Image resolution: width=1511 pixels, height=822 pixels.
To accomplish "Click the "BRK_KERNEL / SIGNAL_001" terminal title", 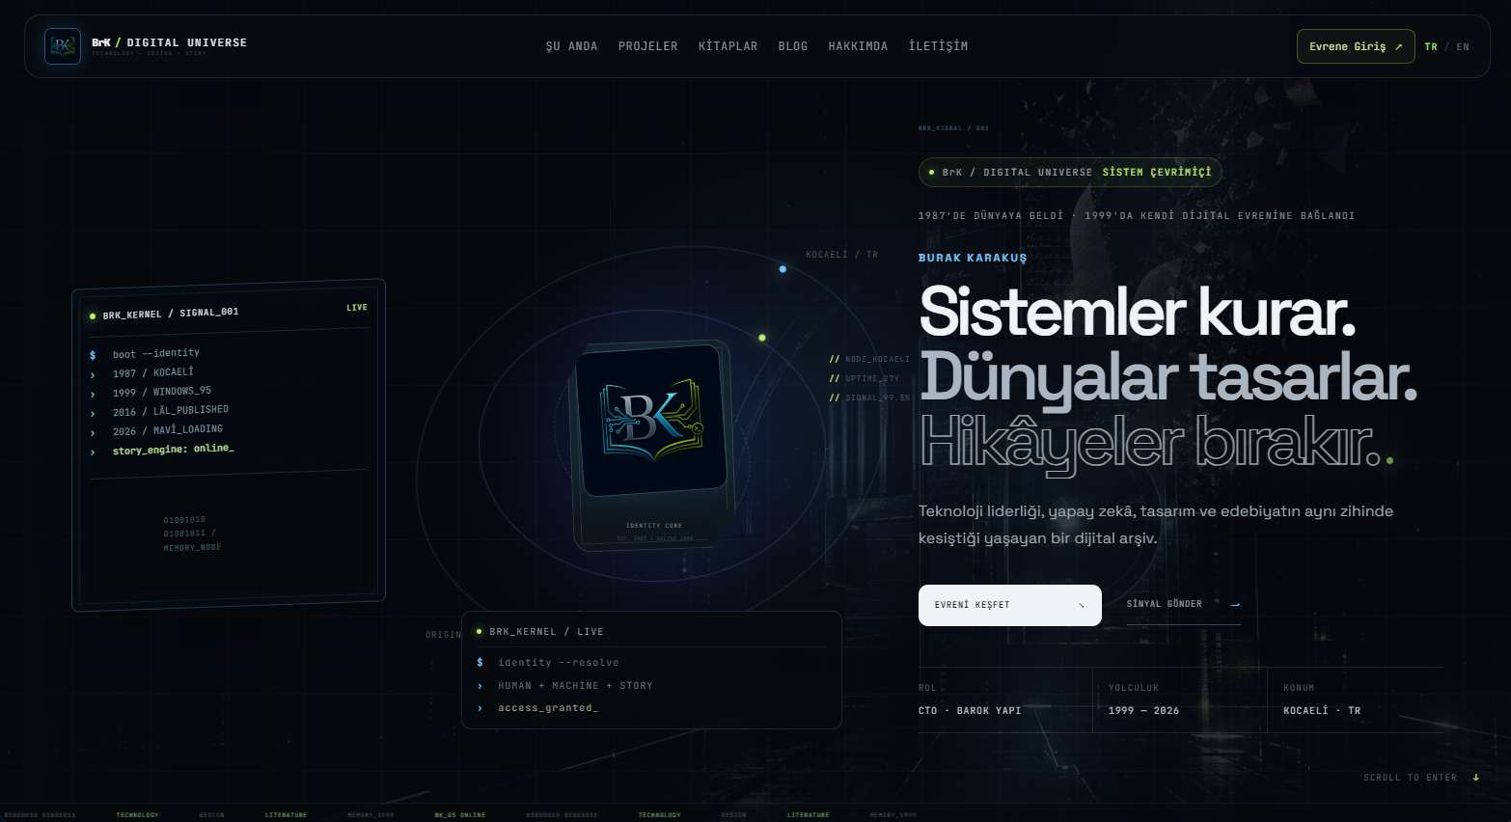I will tap(171, 313).
